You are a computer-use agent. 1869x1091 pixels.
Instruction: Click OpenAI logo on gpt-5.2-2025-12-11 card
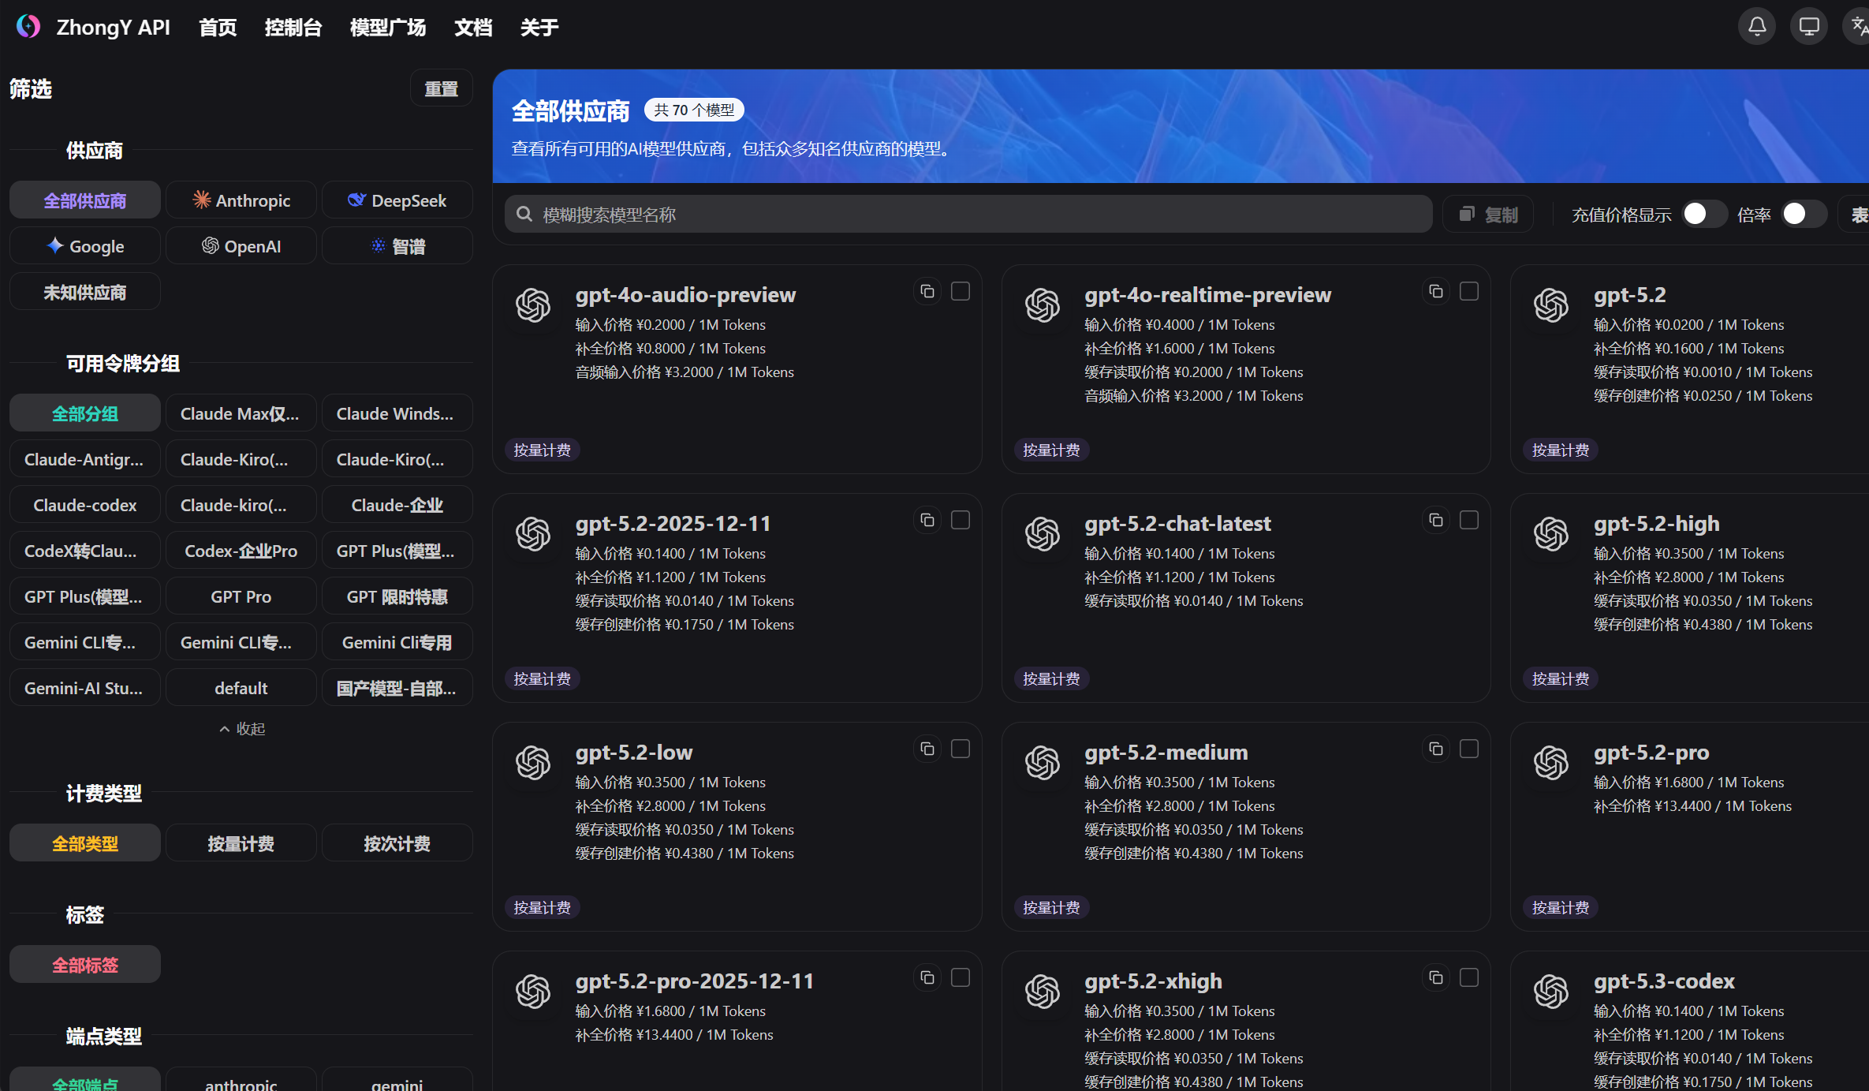[x=533, y=534]
